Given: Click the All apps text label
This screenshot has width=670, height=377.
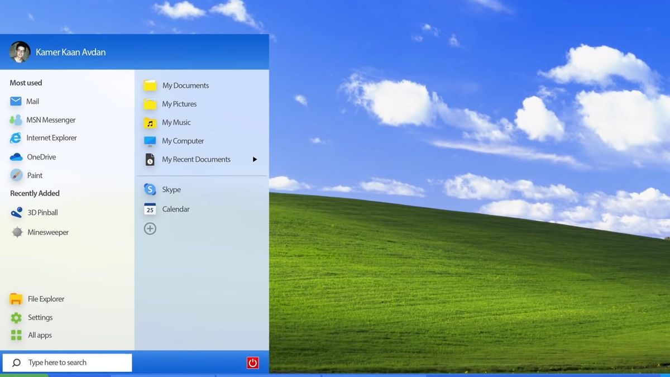Looking at the screenshot, I should [x=40, y=335].
